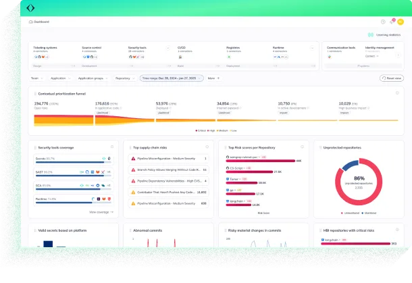
Task: Click the chevron beside Identity management
Action: coord(398,55)
